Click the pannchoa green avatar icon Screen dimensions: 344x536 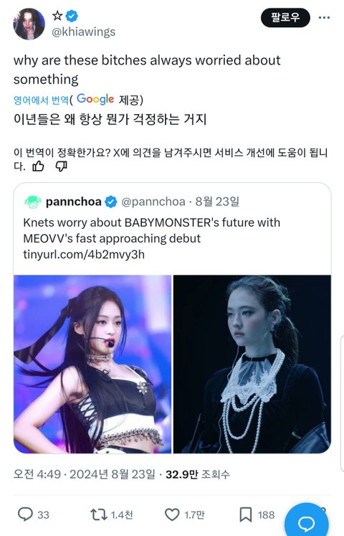coord(33,202)
